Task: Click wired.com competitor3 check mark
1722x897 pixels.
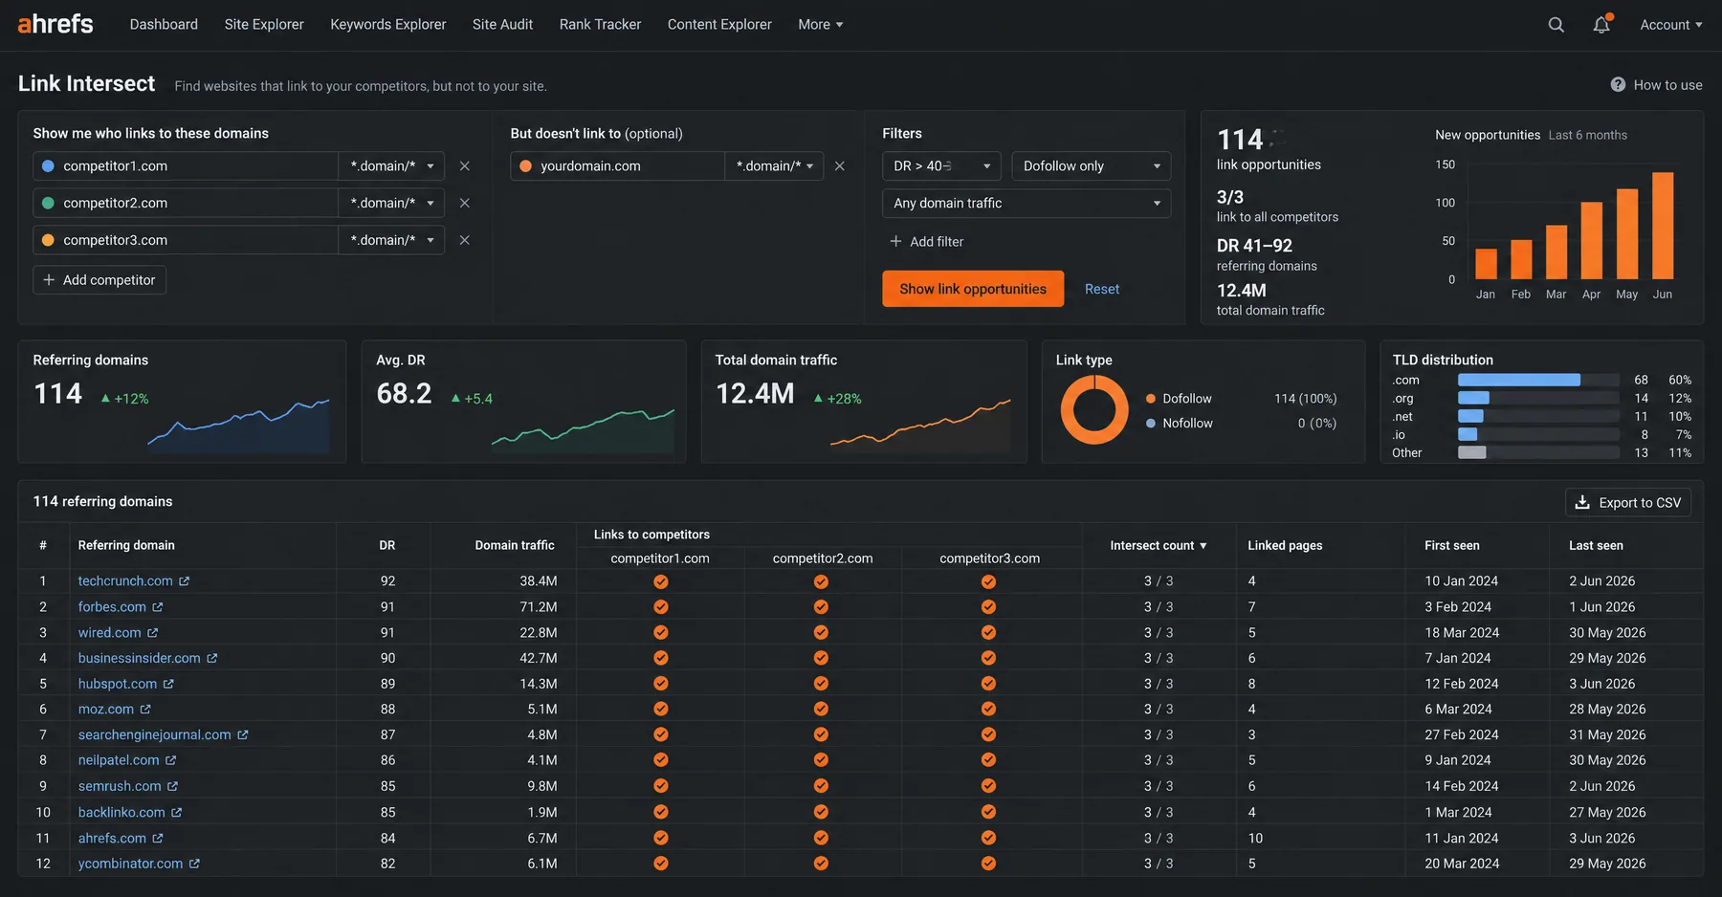Action: coord(988,633)
